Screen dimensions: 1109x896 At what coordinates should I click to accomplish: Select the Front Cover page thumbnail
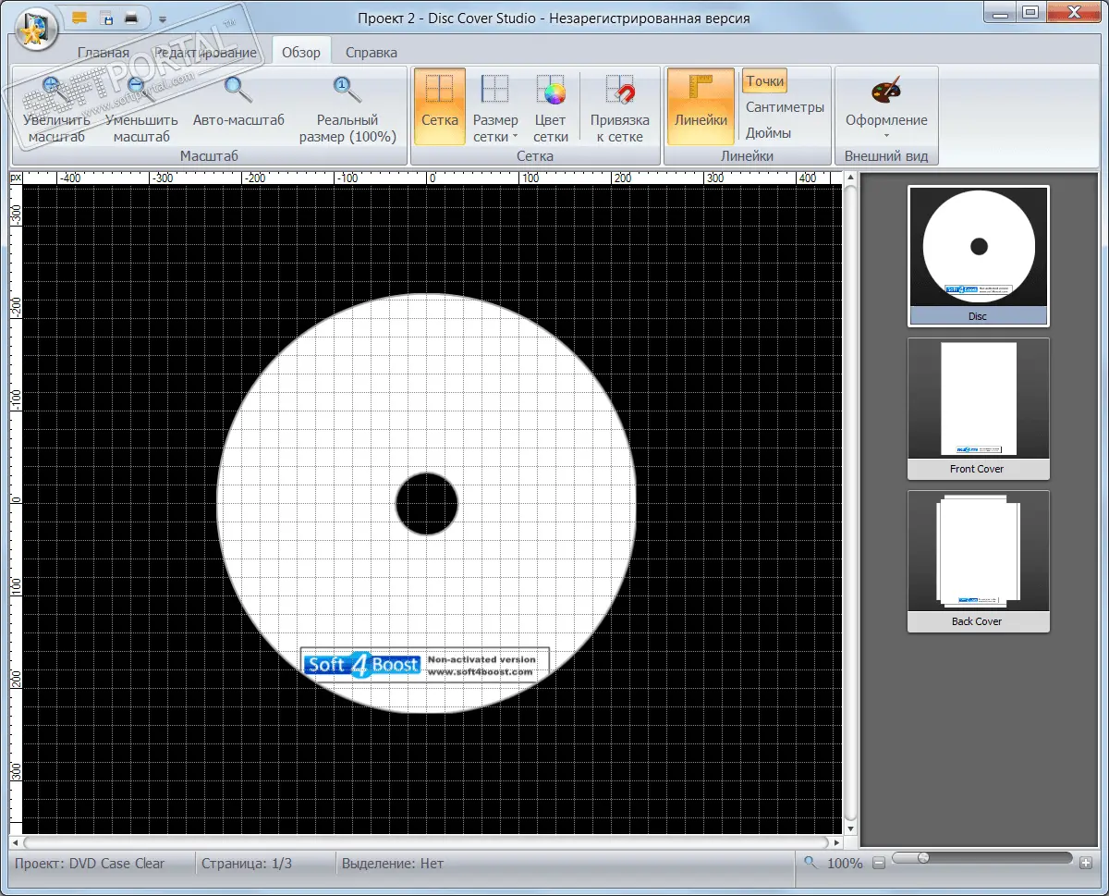(x=978, y=407)
